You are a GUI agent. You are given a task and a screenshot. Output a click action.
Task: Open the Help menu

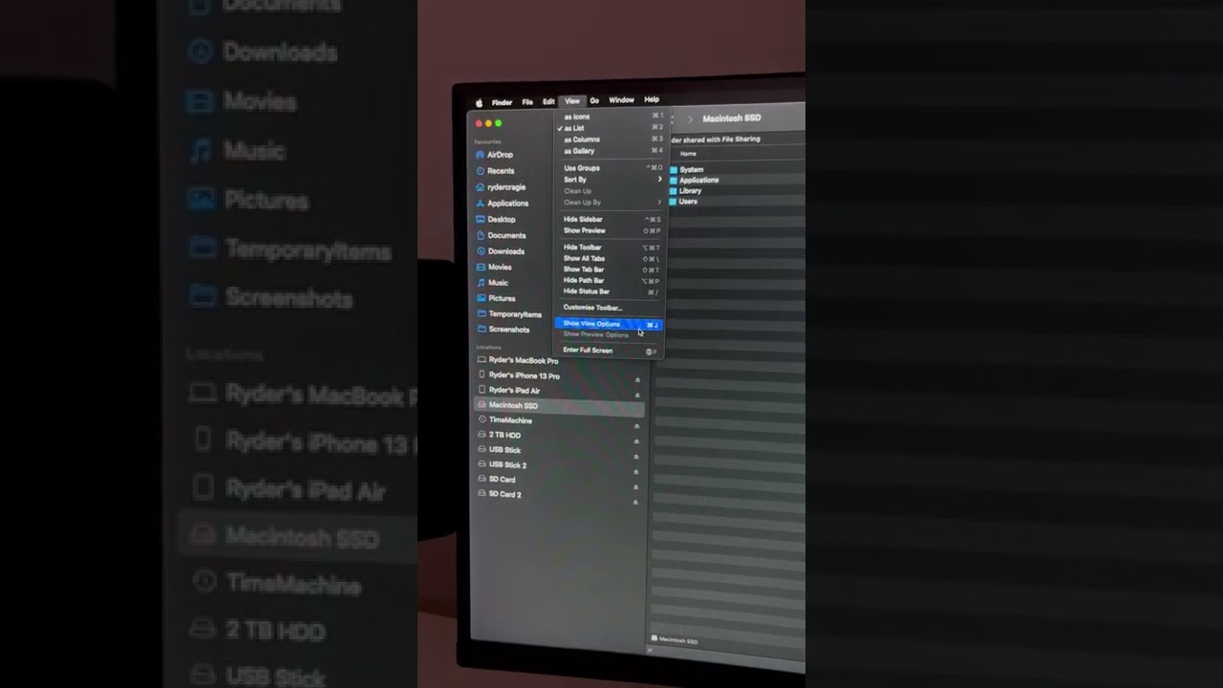(652, 99)
